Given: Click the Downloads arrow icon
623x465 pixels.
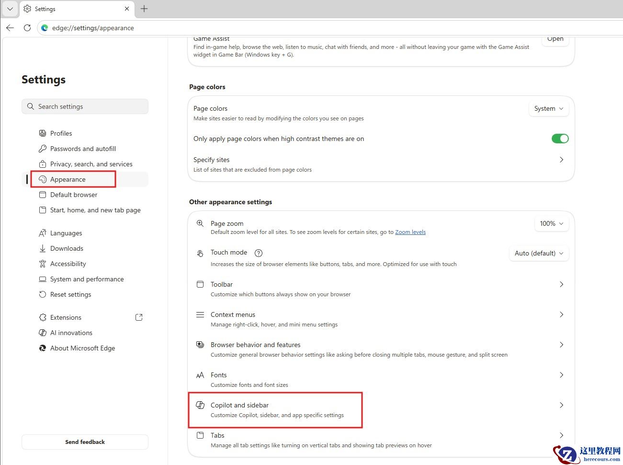Looking at the screenshot, I should tap(43, 248).
